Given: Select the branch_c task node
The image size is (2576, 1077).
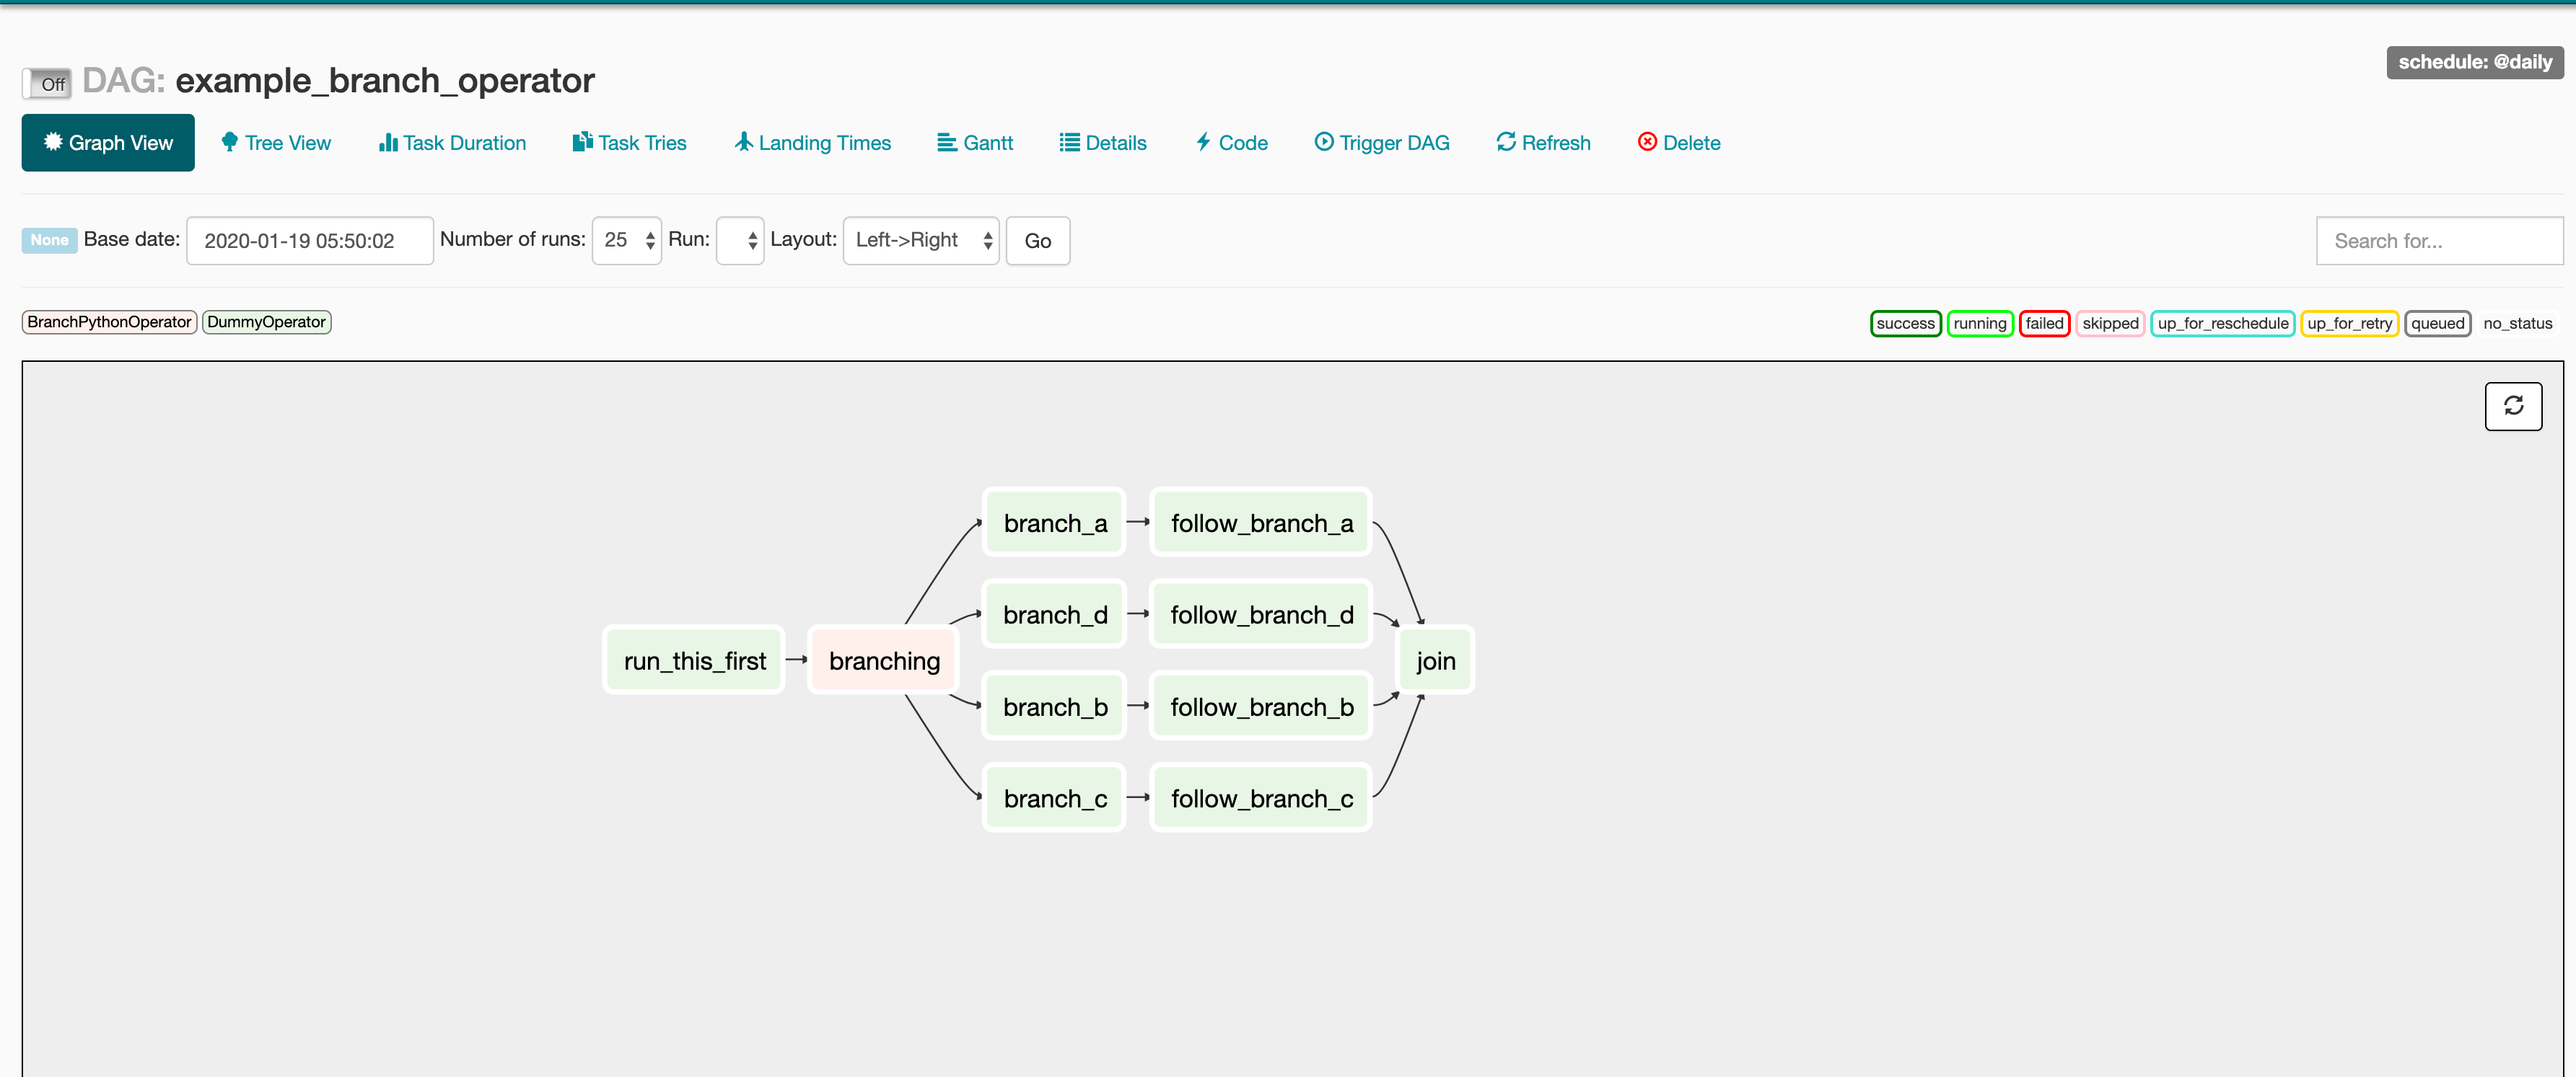Looking at the screenshot, I should point(1055,798).
